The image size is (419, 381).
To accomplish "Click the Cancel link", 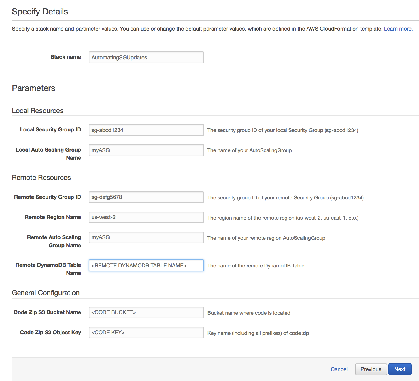I will (339, 369).
